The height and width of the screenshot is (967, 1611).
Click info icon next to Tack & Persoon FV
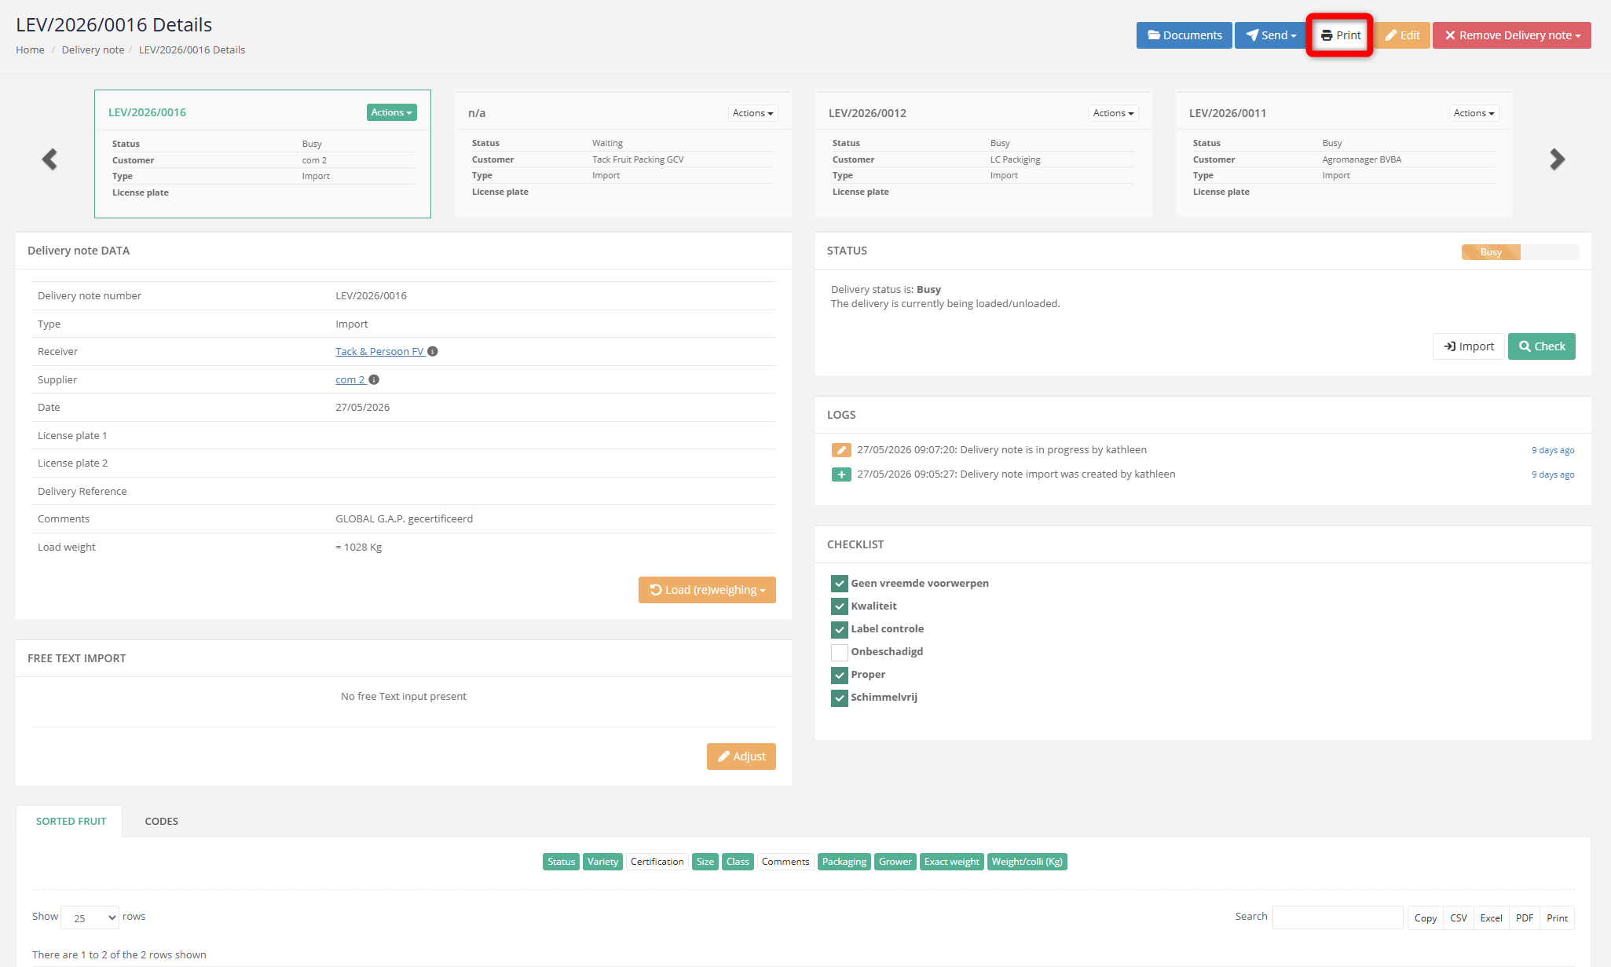point(433,351)
